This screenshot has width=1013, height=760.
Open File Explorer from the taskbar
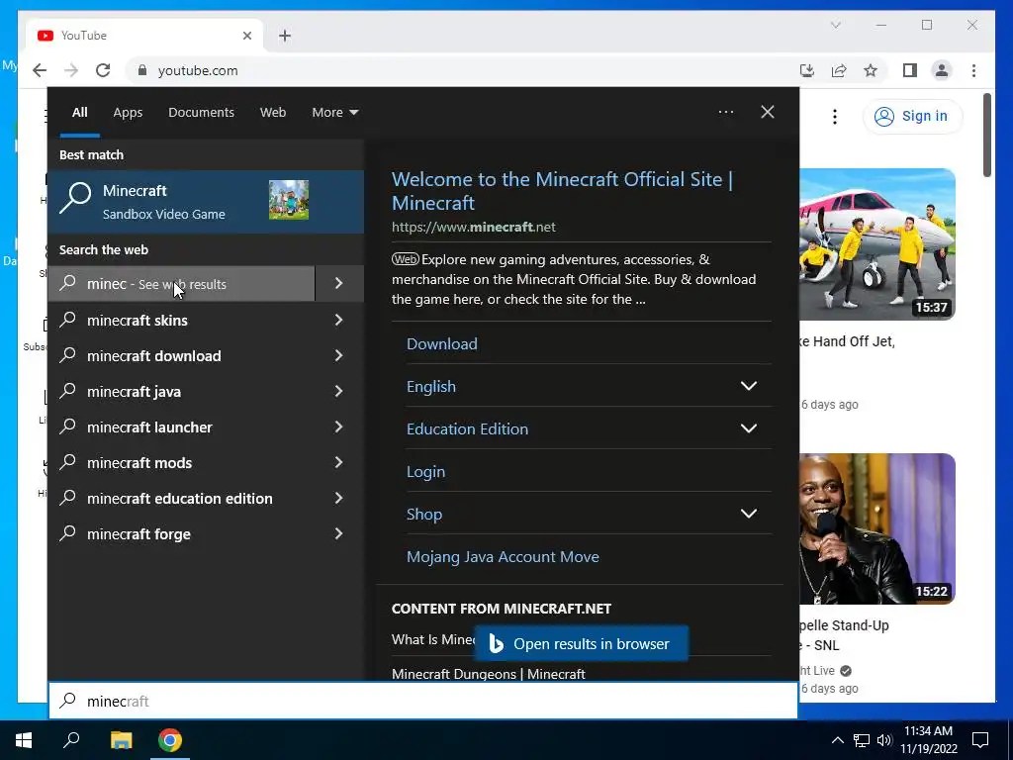tap(121, 740)
